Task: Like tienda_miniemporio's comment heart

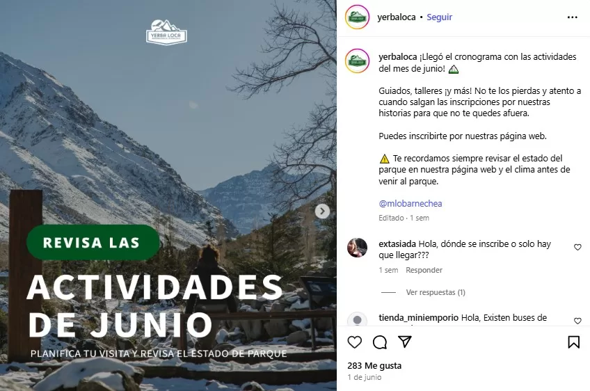Action: pos(577,321)
